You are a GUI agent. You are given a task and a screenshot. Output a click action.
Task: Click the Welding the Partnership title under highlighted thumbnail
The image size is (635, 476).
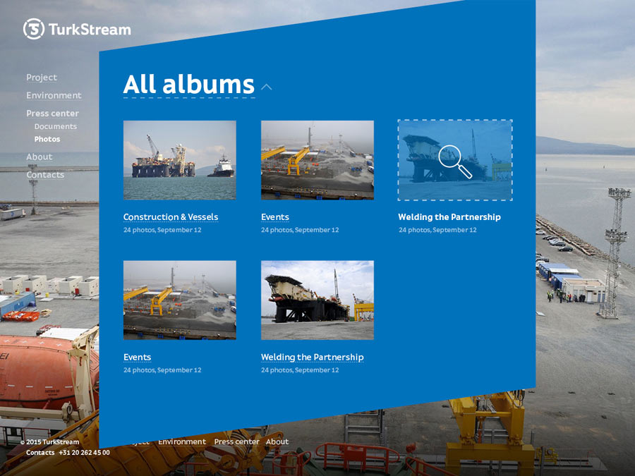[449, 217]
